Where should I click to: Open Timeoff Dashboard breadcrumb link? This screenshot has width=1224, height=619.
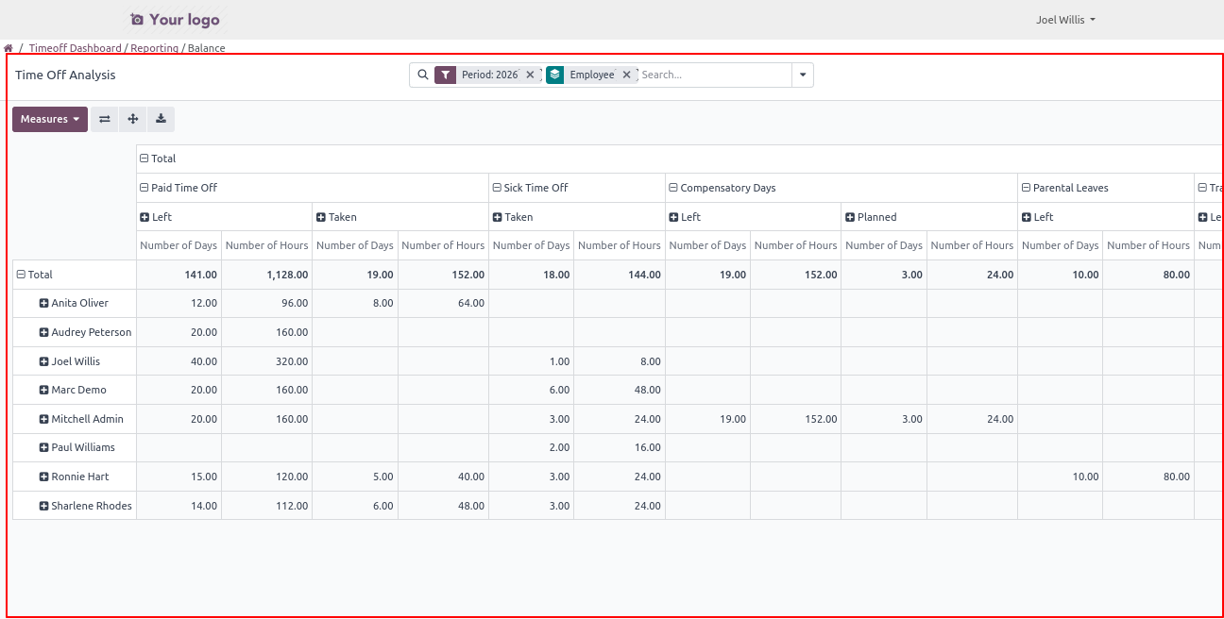pos(76,48)
